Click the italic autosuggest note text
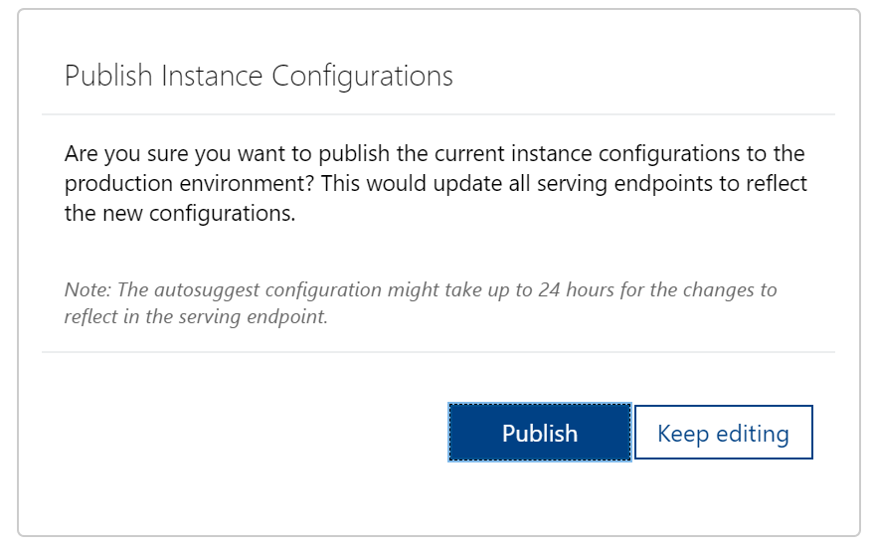The width and height of the screenshot is (874, 551). 421,301
